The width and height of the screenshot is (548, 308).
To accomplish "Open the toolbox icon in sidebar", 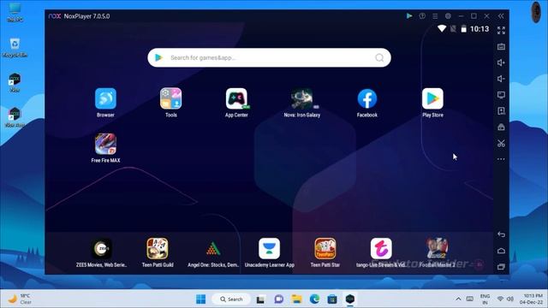I will pyautogui.click(x=501, y=127).
